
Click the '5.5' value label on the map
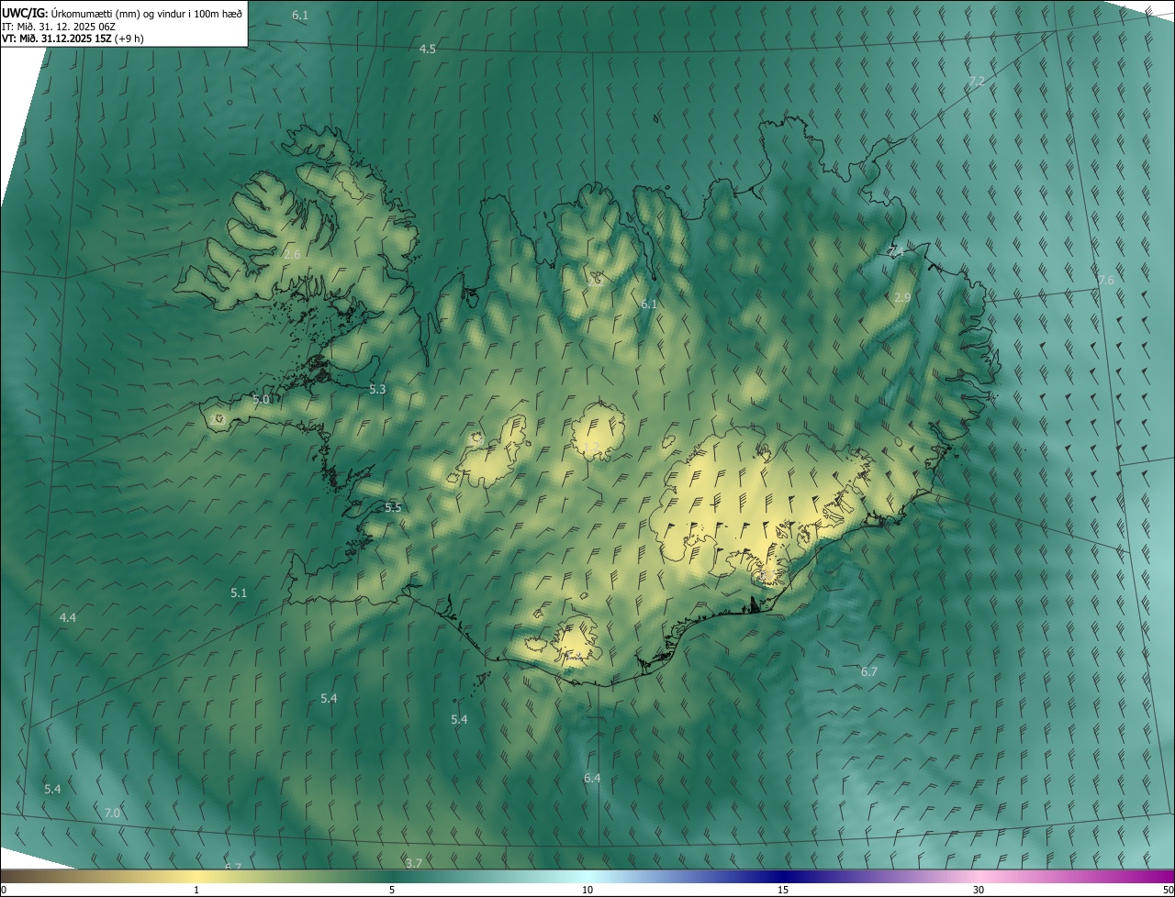[x=393, y=507]
